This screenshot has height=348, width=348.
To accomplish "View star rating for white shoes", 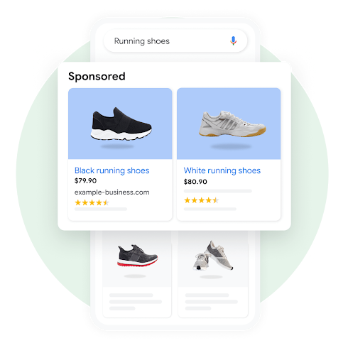I will pyautogui.click(x=201, y=200).
